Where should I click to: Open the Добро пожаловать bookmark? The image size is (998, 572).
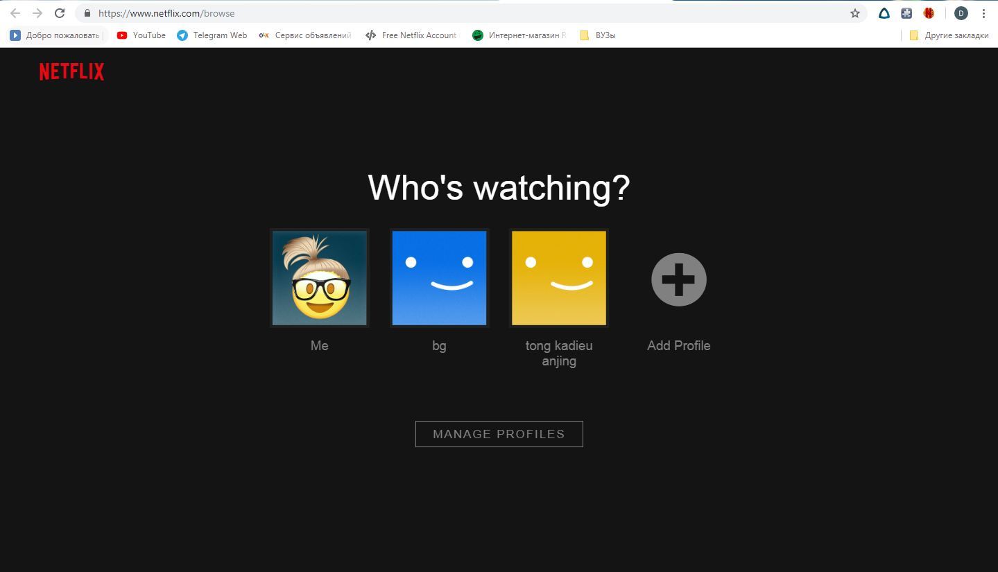55,35
